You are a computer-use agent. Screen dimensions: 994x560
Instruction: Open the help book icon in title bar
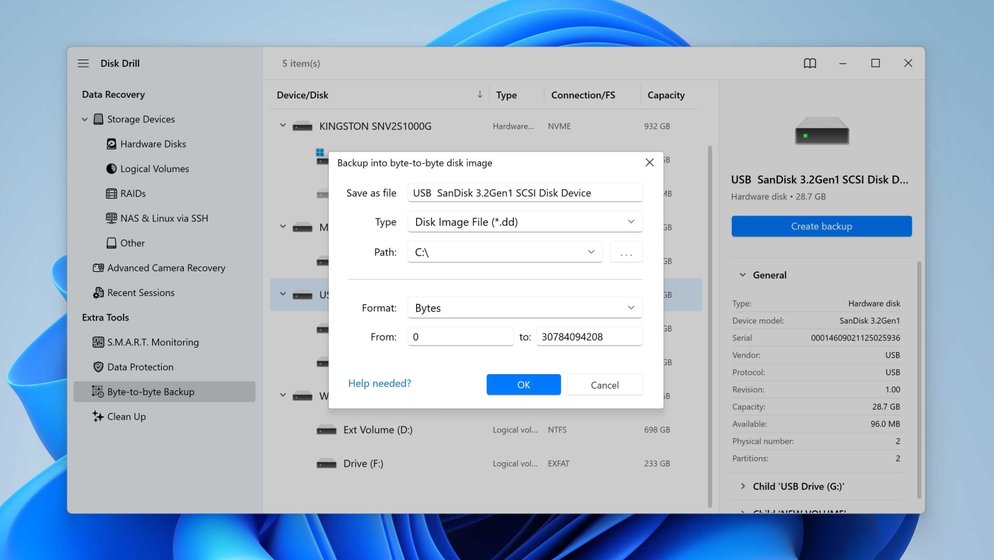810,63
